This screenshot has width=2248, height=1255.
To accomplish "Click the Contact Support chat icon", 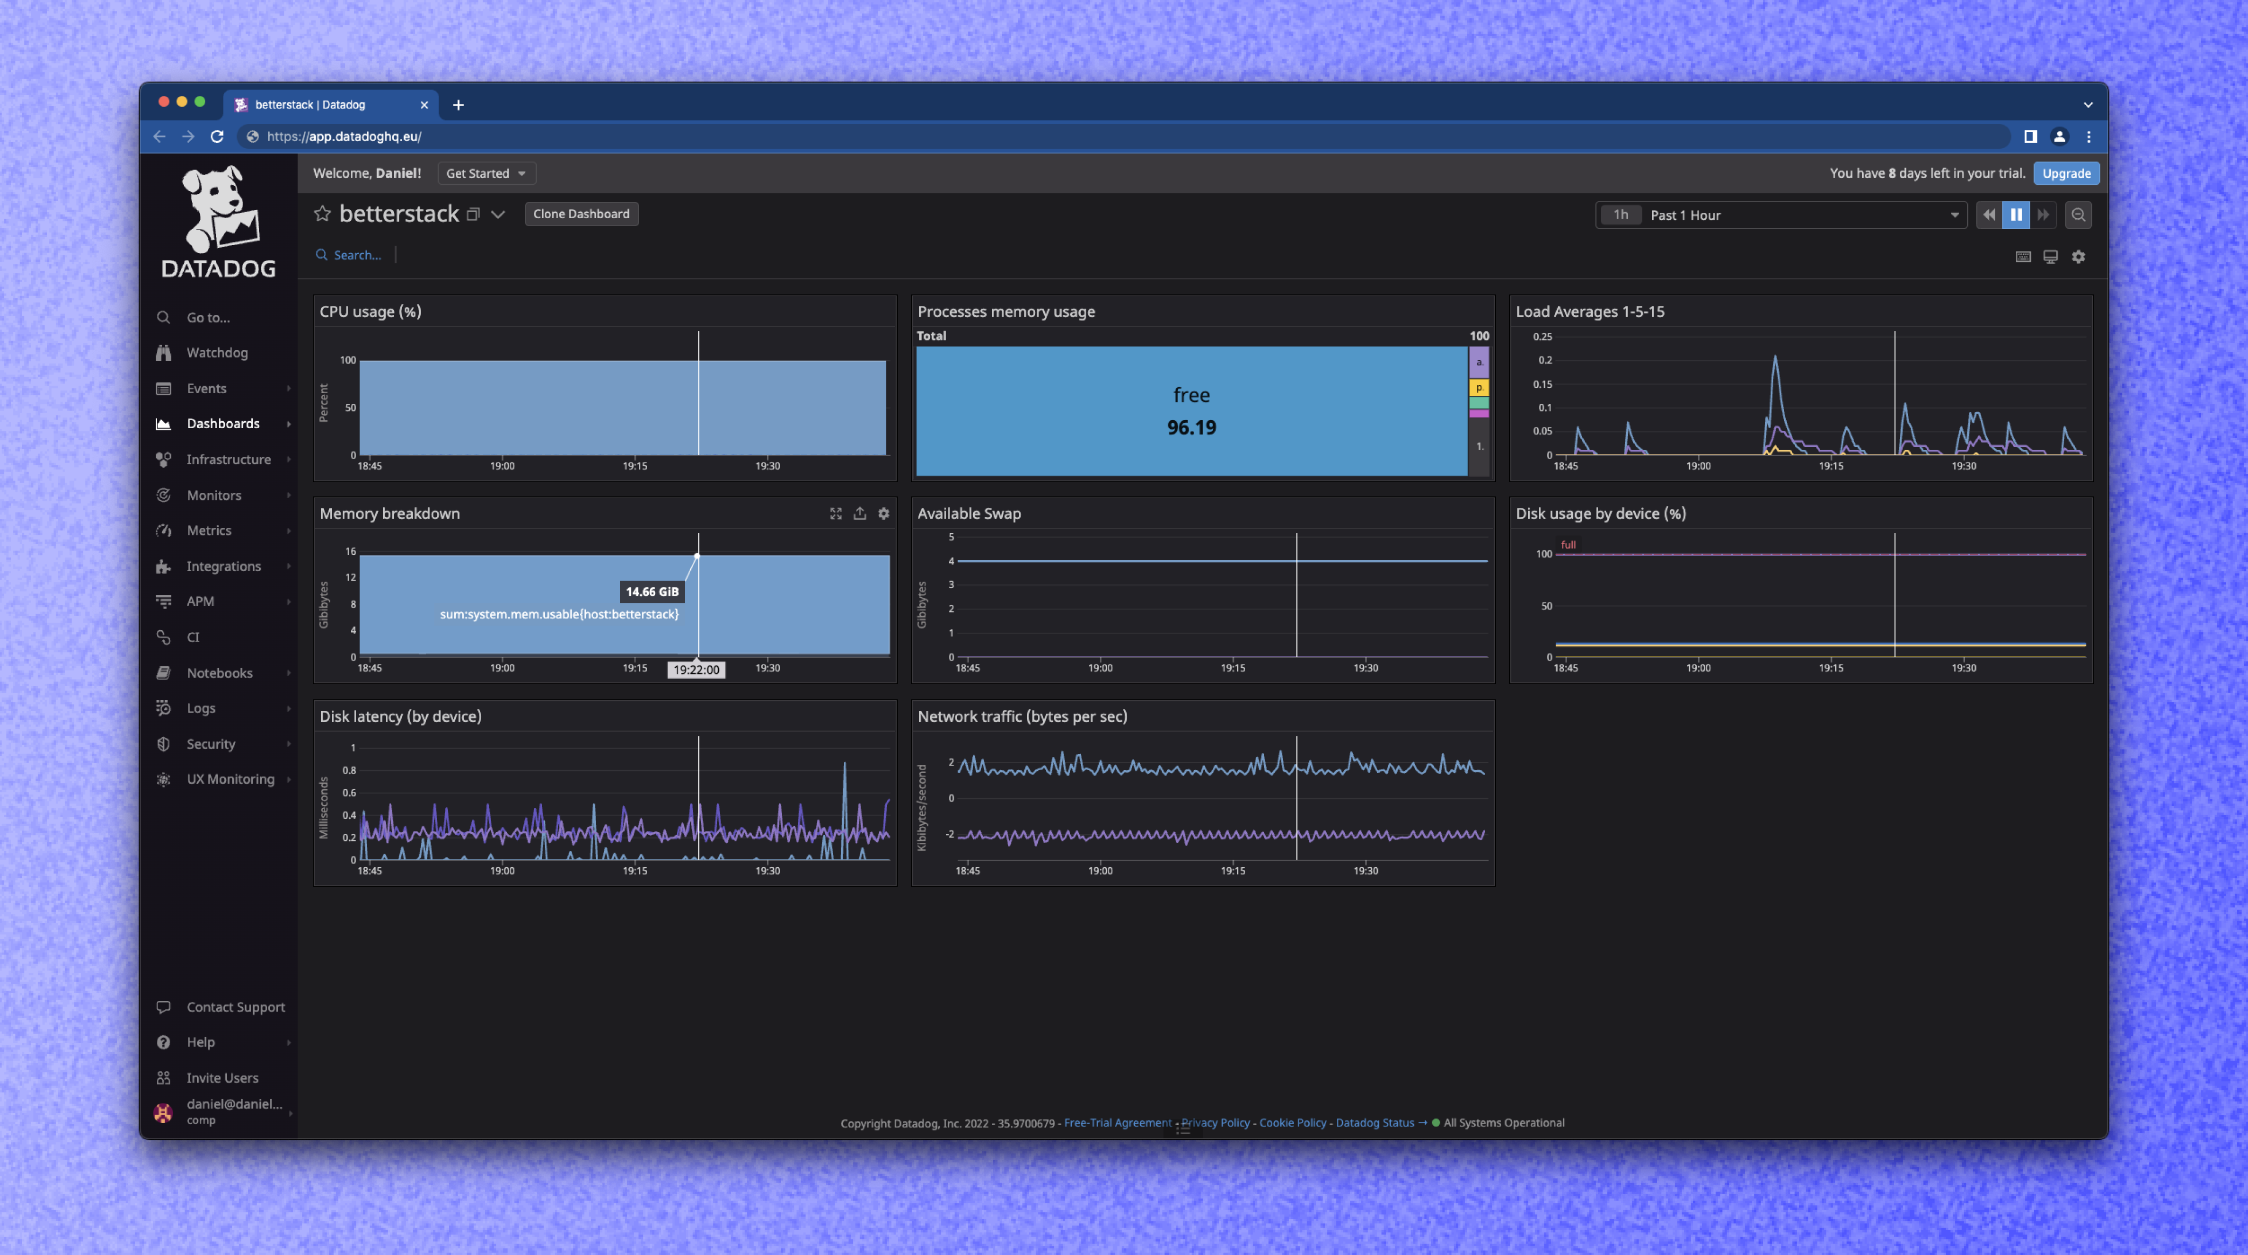I will (x=163, y=1007).
